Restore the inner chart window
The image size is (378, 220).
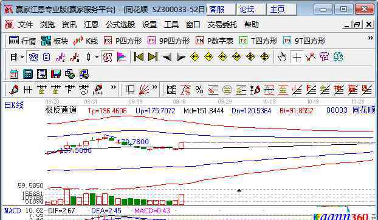[357, 24]
